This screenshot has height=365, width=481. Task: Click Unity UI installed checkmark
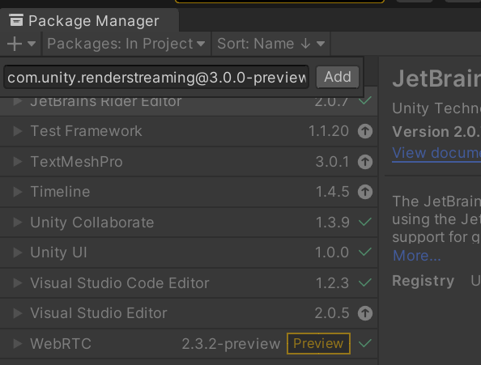[365, 253]
